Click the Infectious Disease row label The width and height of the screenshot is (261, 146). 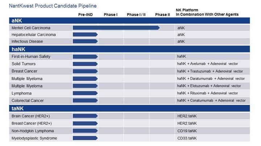[27, 41]
